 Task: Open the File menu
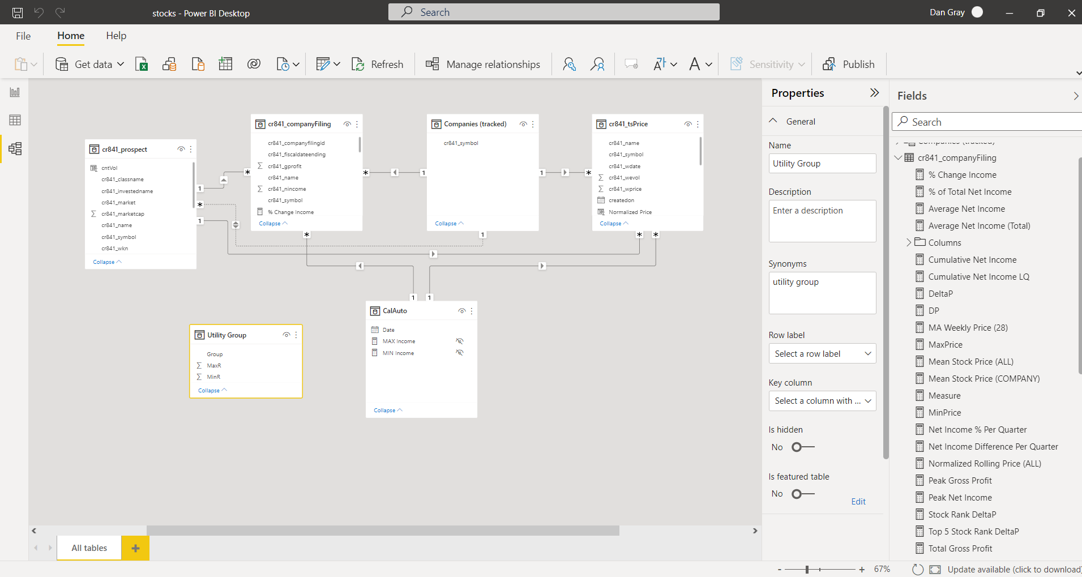pos(23,36)
